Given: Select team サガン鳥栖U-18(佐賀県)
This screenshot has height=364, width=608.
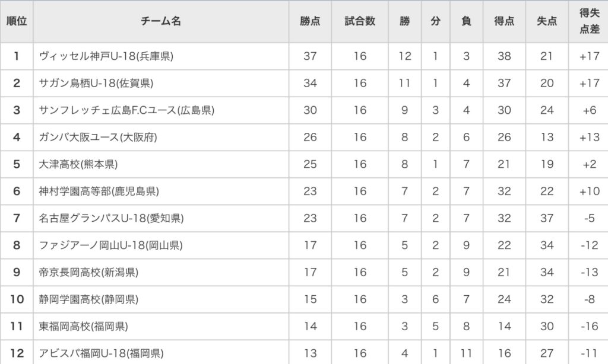Looking at the screenshot, I should click(x=96, y=83).
